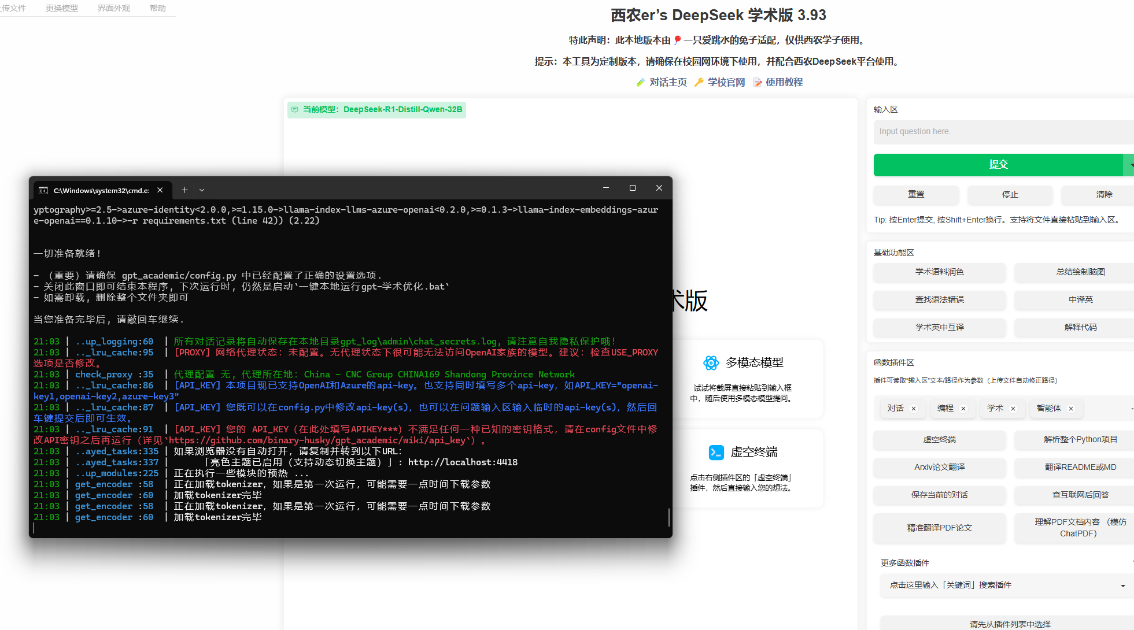
Task: Click the 停止 button
Action: [x=1010, y=195]
